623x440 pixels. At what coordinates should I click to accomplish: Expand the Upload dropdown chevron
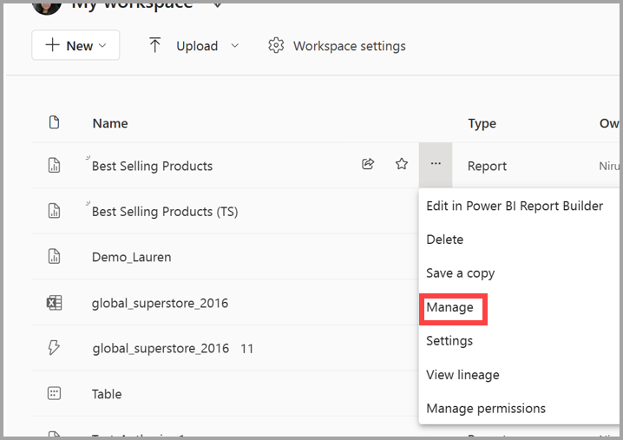click(235, 46)
